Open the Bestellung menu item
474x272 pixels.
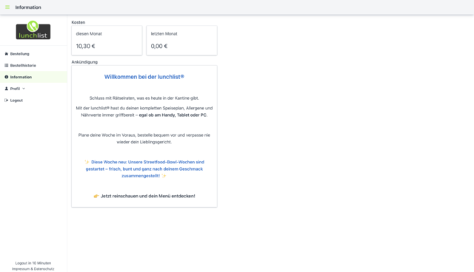coord(33,54)
